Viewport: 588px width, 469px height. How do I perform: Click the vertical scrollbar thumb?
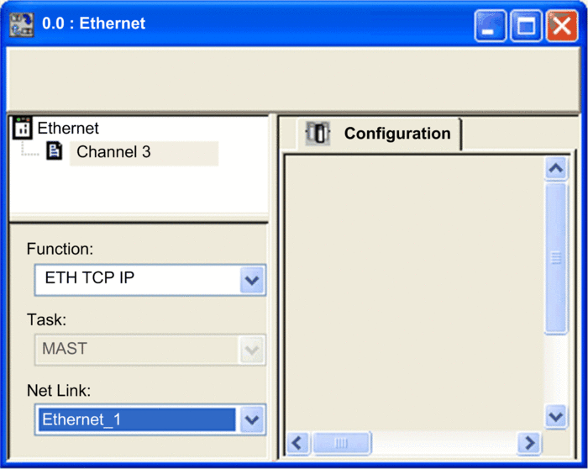click(555, 258)
